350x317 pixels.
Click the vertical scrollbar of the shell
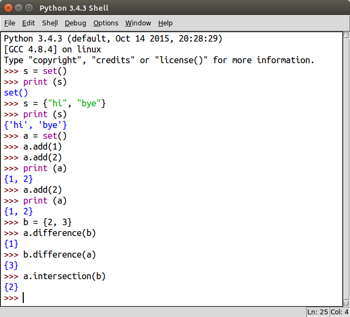345,167
